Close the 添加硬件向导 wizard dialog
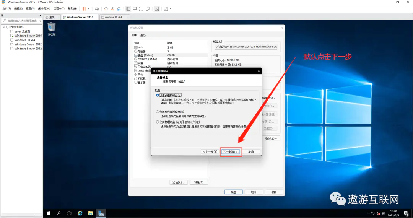Screen dimensions: 413x218 coord(259,71)
